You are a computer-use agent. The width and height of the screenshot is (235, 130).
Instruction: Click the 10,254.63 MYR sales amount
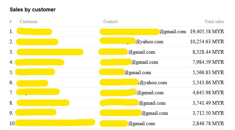click(207, 42)
